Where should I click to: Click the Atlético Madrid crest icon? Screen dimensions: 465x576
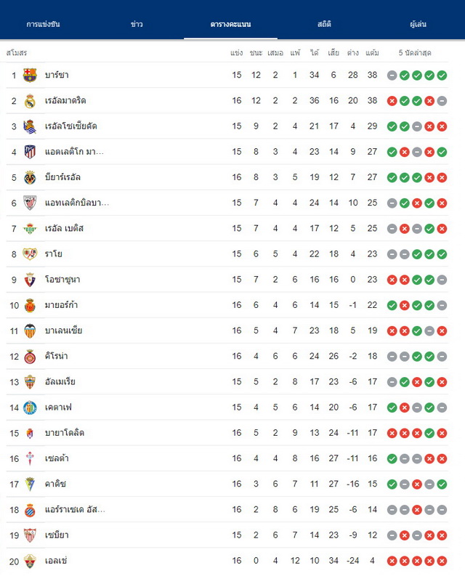coord(30,152)
